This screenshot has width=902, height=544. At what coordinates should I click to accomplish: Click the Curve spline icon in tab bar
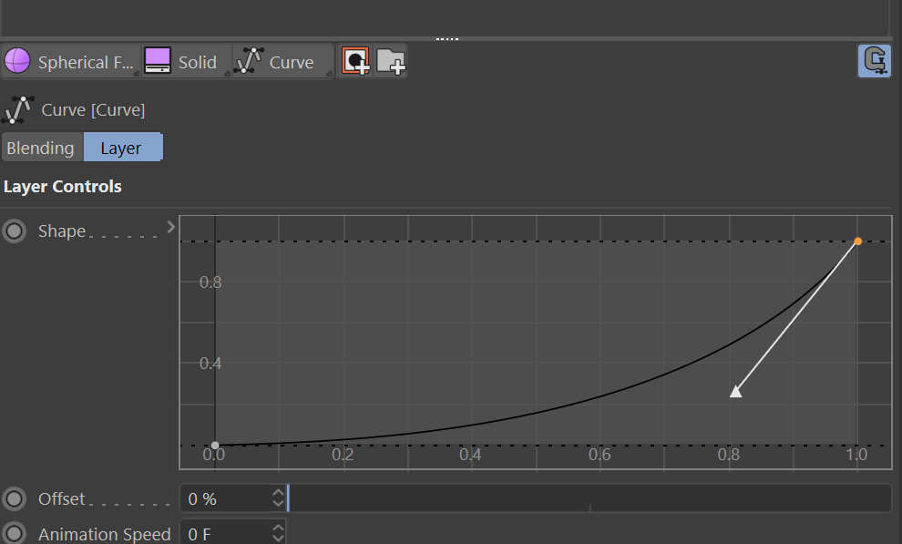coord(249,61)
